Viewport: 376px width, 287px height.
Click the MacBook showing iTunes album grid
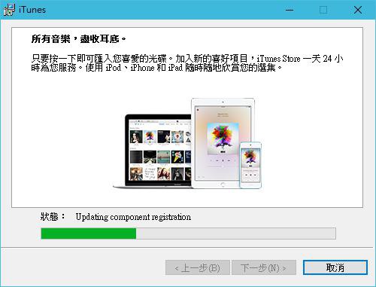pyautogui.click(x=153, y=151)
